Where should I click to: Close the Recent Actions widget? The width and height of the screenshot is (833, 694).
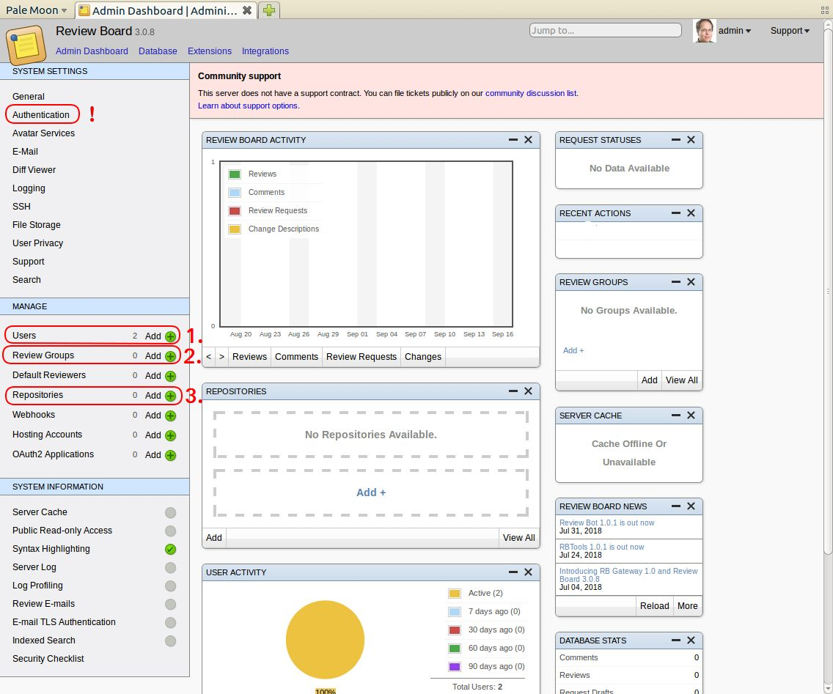click(691, 213)
